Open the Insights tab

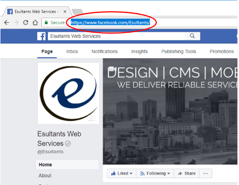[139, 52]
